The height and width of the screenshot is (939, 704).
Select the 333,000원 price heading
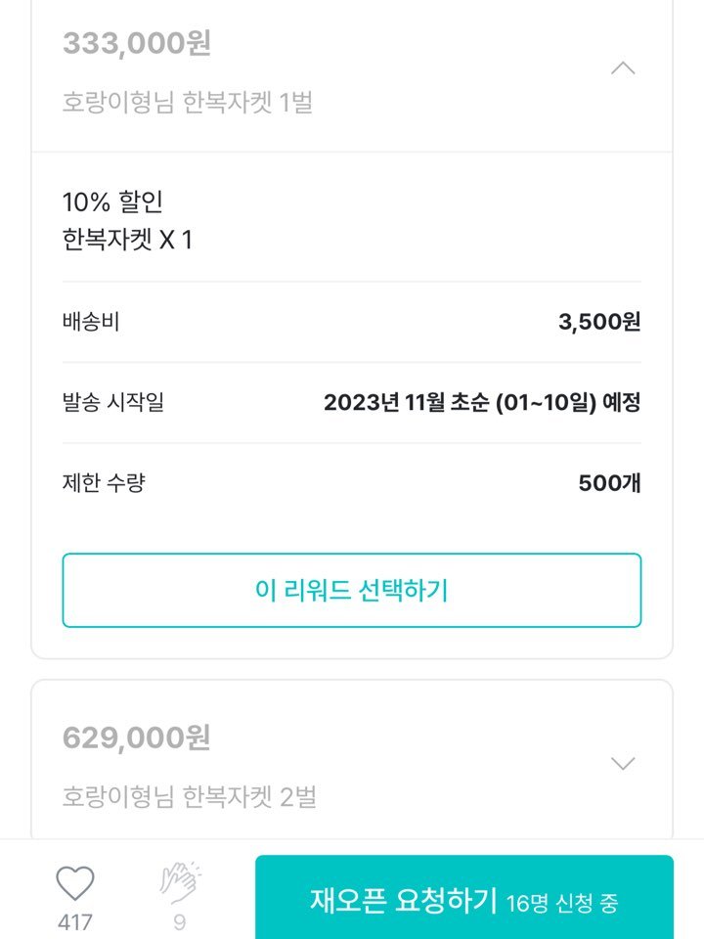pos(137,43)
